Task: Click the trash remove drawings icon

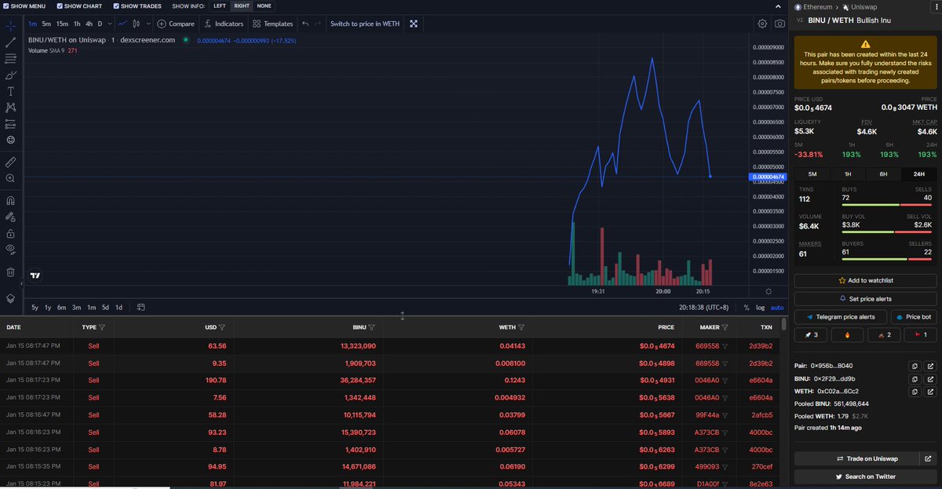Action: click(x=11, y=272)
